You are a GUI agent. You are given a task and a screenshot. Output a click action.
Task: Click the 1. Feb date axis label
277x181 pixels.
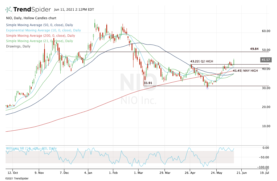113,173
